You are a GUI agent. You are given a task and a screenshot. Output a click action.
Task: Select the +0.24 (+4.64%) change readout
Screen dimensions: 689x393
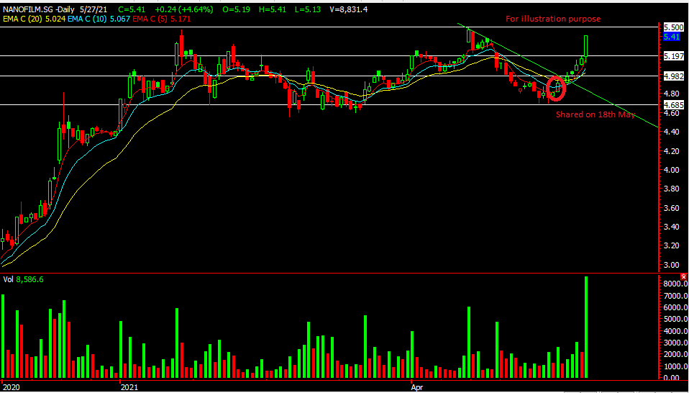183,8
